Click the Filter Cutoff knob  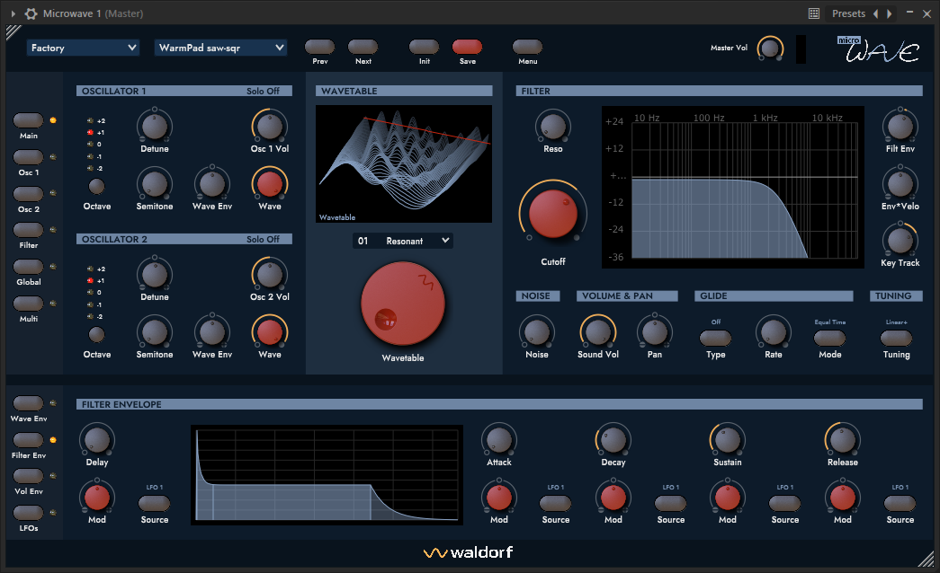[552, 213]
